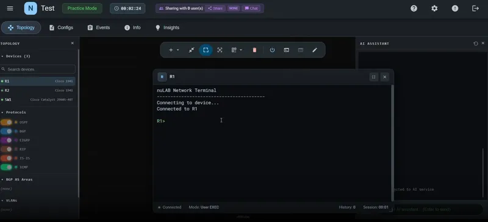Close the R1 terminal window
The image size is (488, 222).
point(385,77)
